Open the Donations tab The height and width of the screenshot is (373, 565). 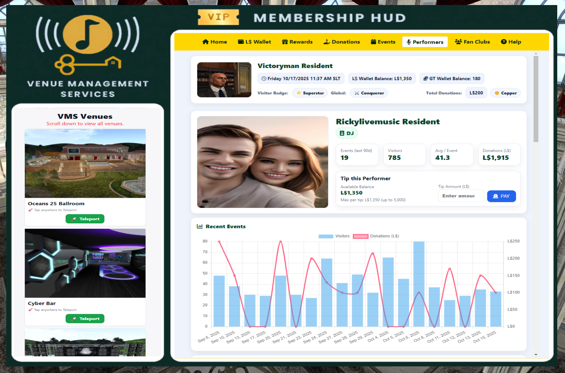point(342,42)
